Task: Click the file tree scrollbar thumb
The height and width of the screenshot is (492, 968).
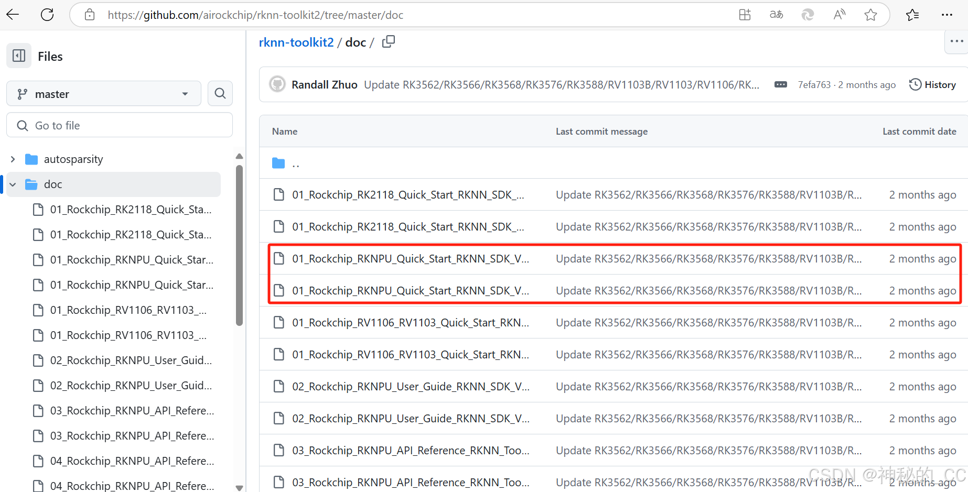Action: (239, 245)
